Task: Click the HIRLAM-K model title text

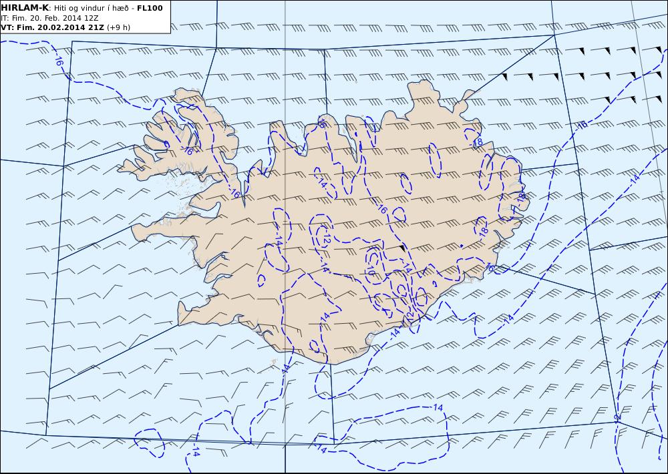Action: coord(25,8)
